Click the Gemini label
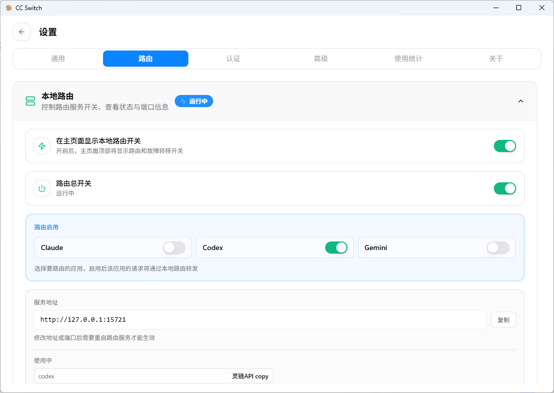 click(x=376, y=248)
